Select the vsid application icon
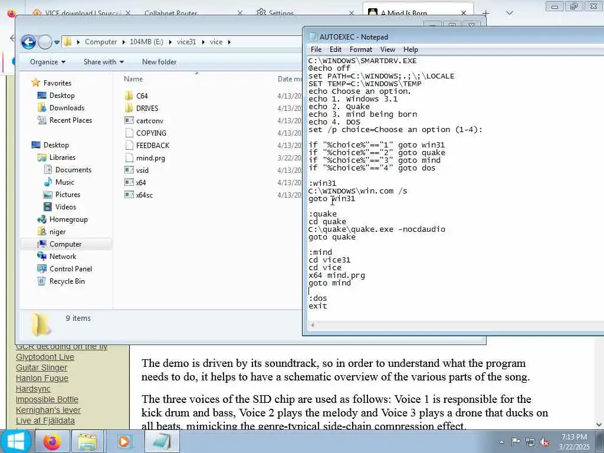 point(129,170)
